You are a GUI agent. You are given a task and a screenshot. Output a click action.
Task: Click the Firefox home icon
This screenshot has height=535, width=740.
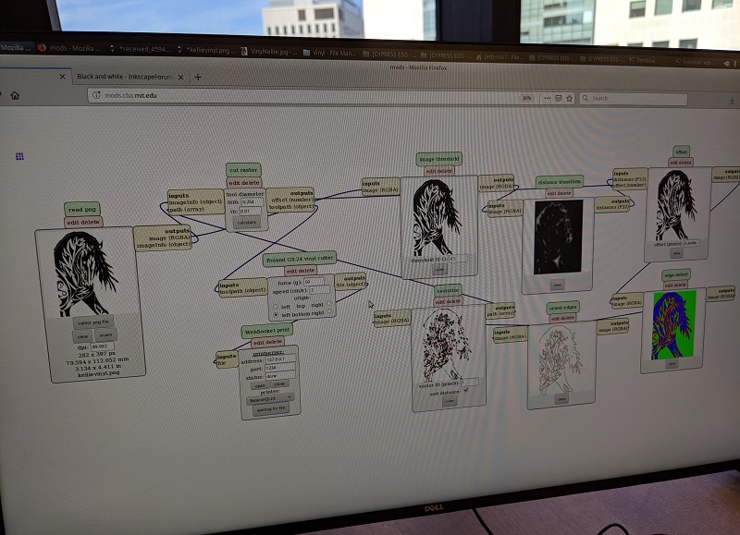pos(16,95)
